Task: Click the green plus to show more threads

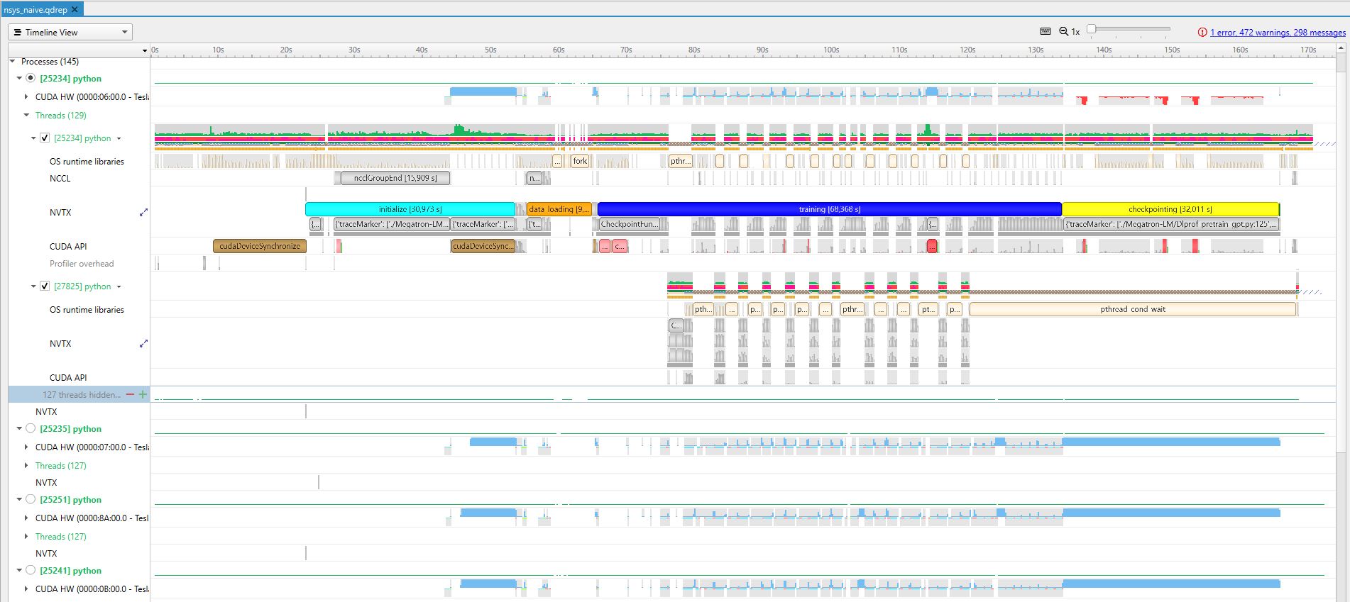Action: [x=143, y=395]
